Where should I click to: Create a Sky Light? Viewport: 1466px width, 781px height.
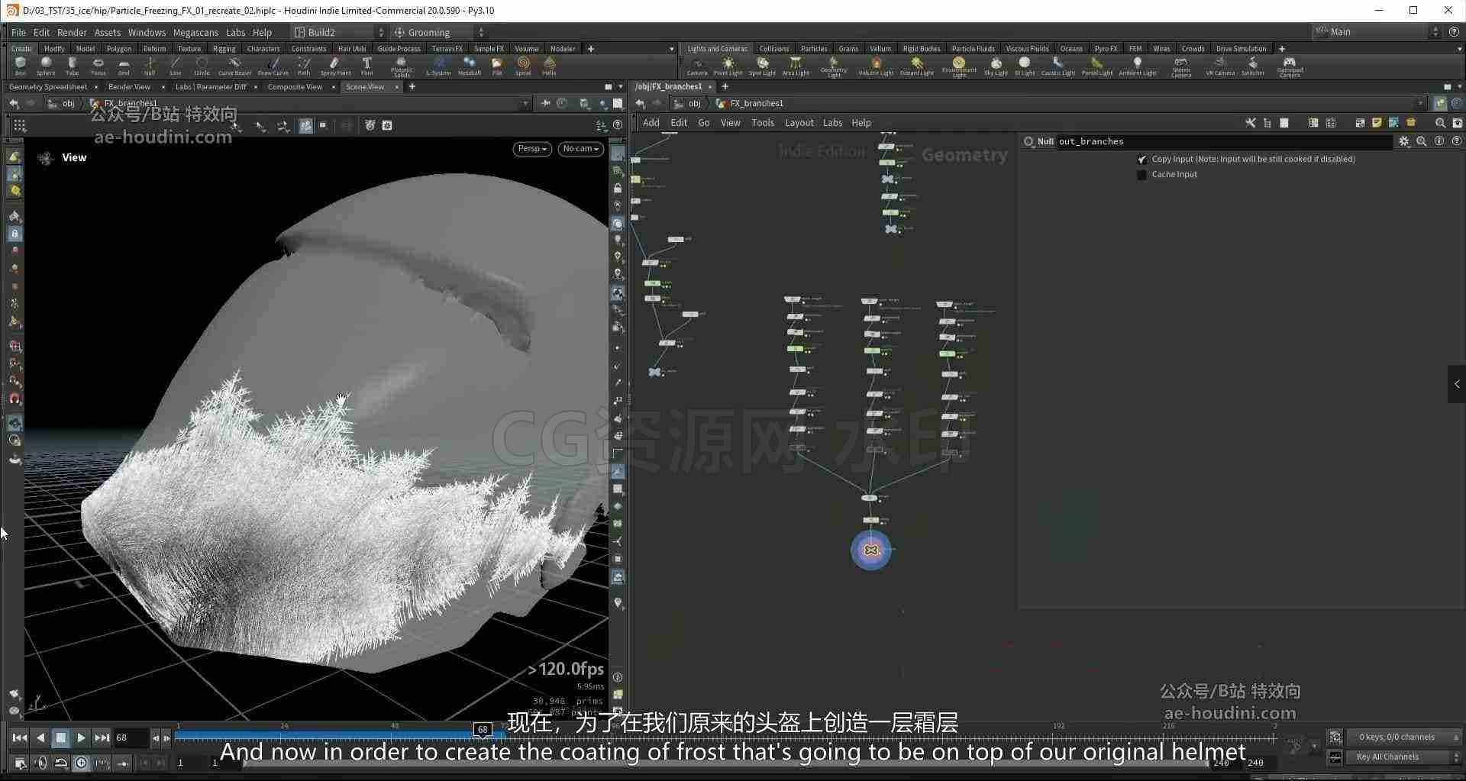996,66
